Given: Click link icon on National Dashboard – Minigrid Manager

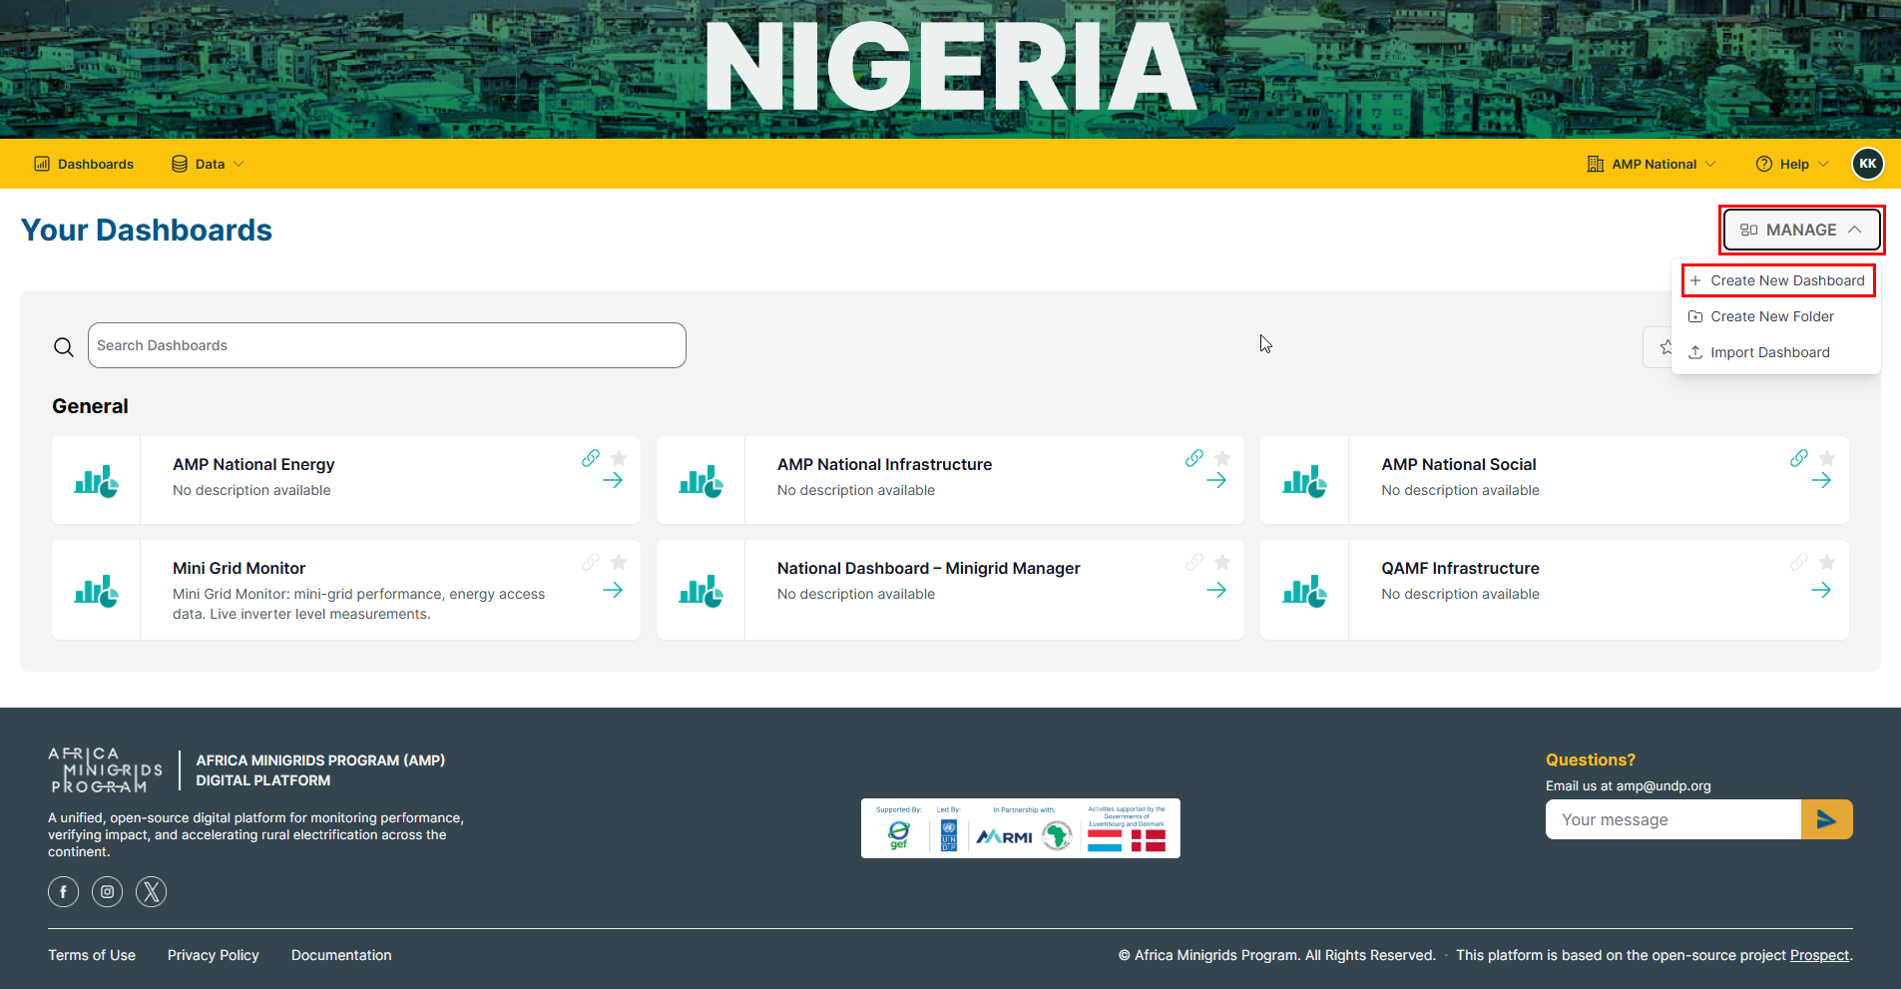Looking at the screenshot, I should click(1194, 562).
